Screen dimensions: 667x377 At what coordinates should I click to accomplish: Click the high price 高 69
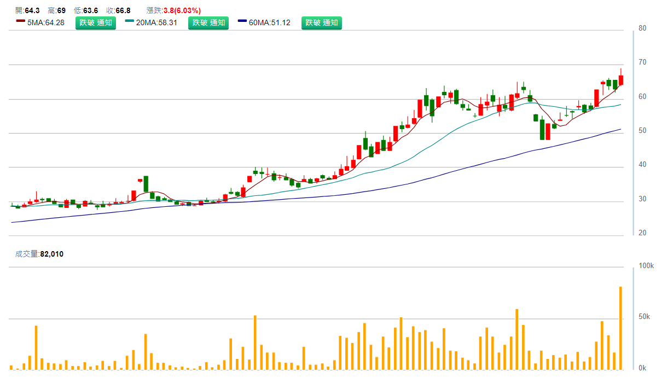pyautogui.click(x=57, y=10)
